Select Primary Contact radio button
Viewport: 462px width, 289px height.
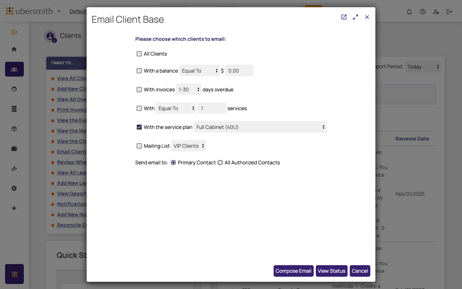(x=173, y=163)
